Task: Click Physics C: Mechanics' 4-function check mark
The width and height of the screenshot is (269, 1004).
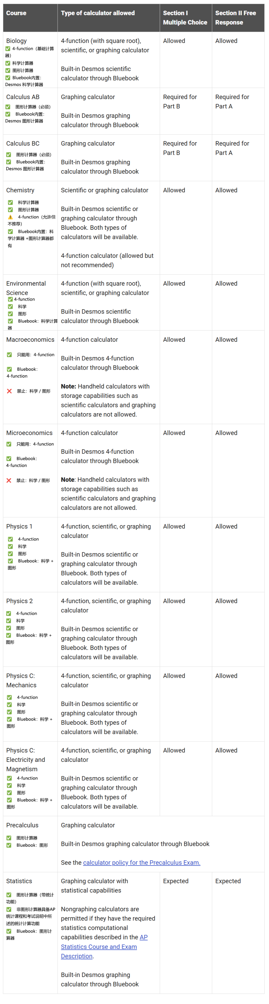Action: 9,697
